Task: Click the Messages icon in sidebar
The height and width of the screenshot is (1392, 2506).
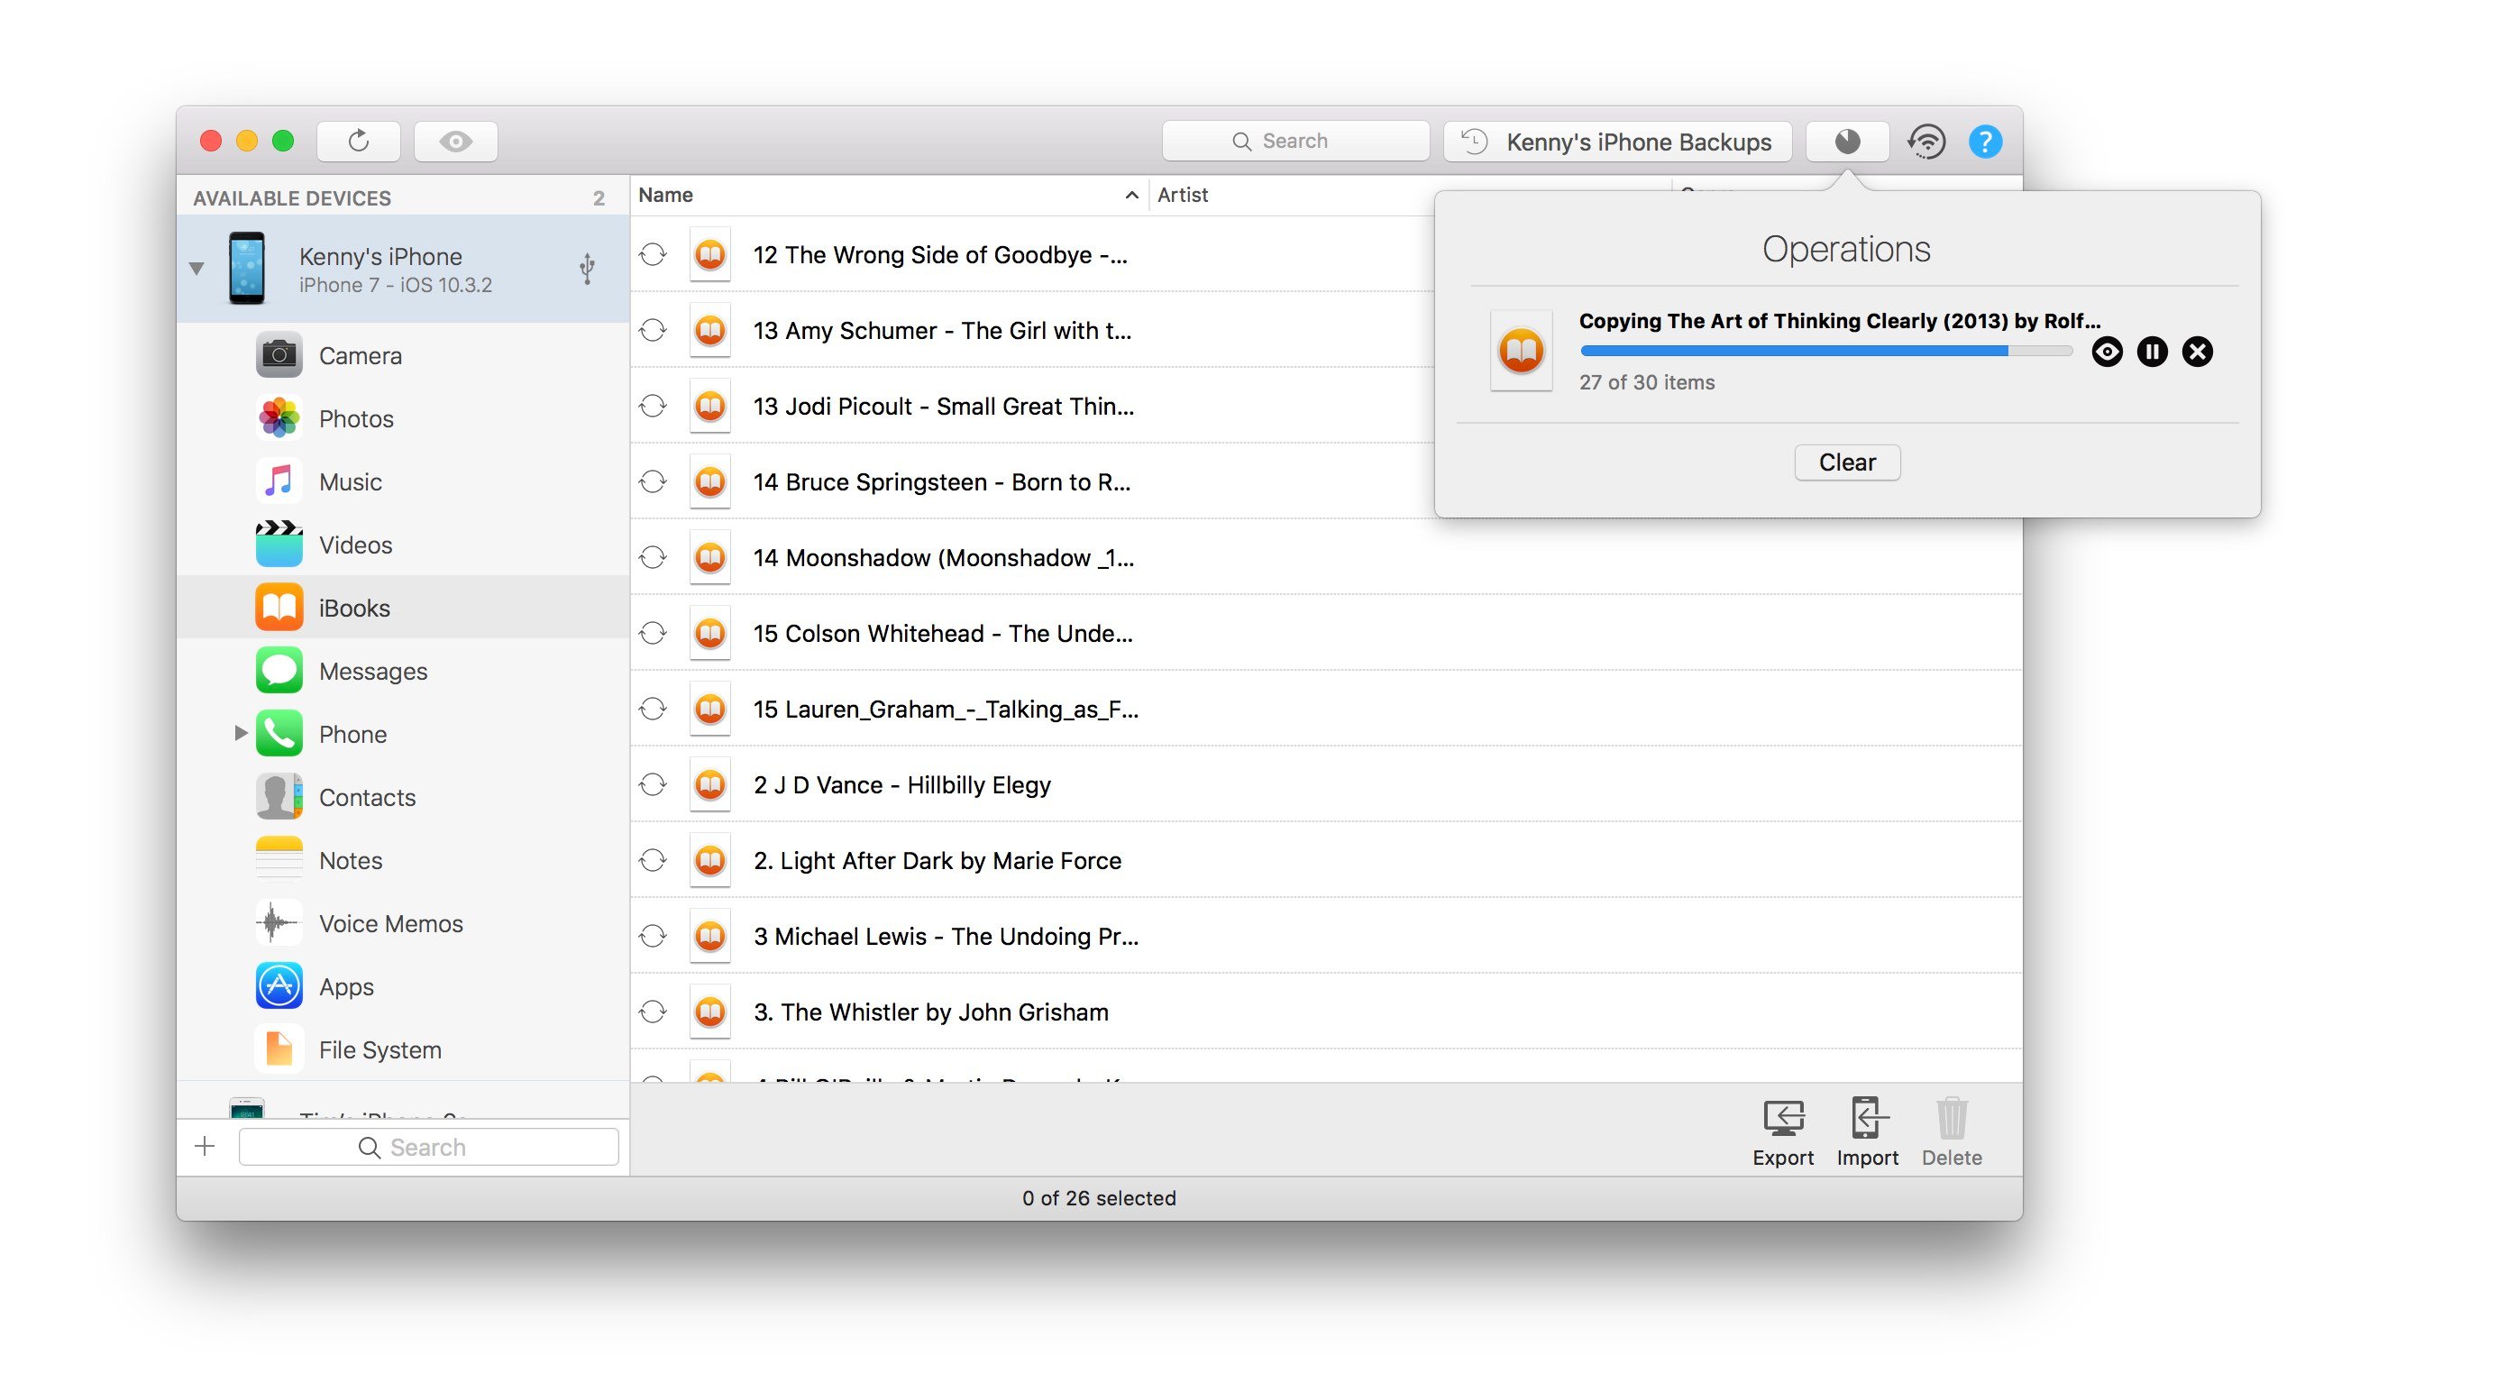Action: tap(278, 670)
